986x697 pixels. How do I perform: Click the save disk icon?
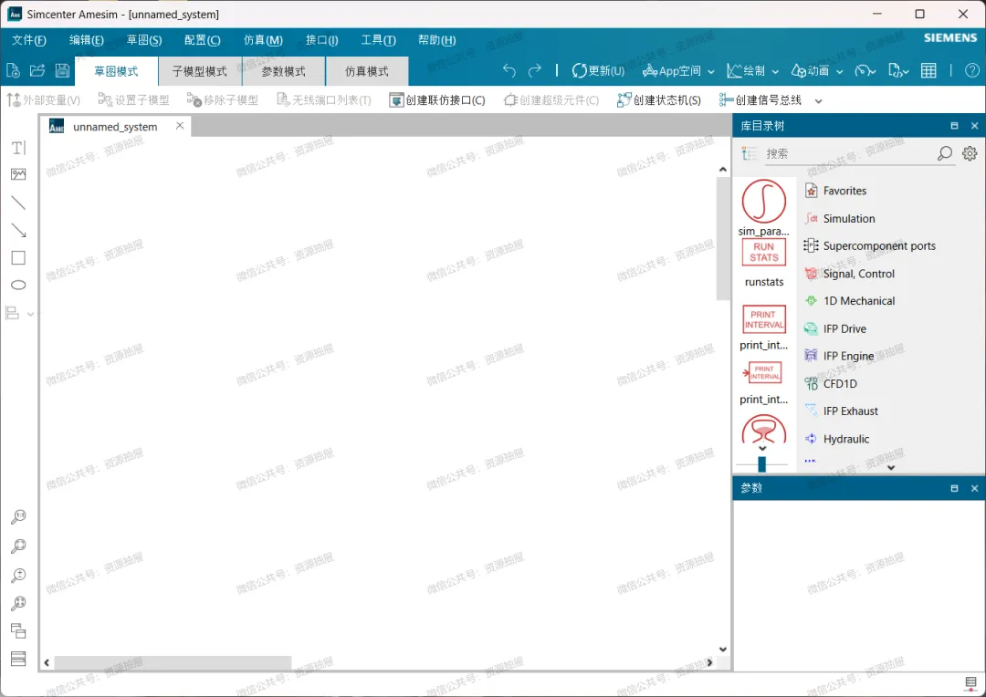coord(62,70)
